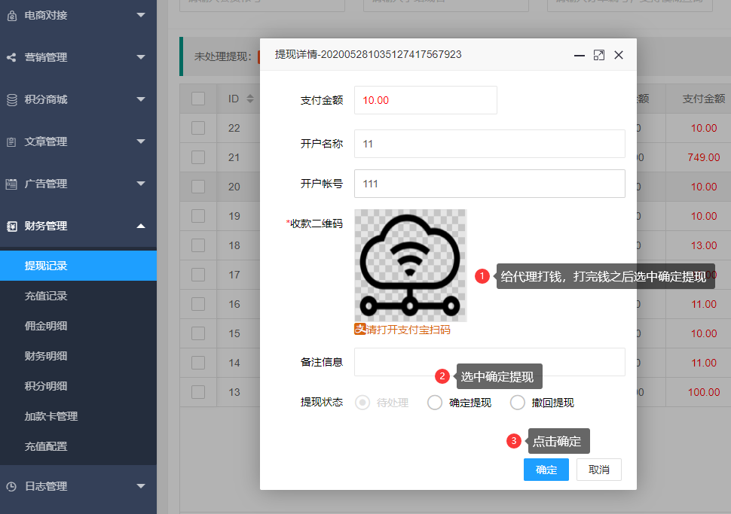The height and width of the screenshot is (514, 731).
Task: Expand the 文章管理 menu arrow
Action: click(141, 141)
